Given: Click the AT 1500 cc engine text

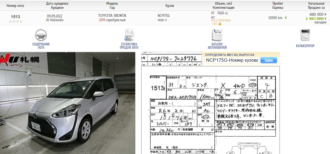Looking at the screenshot, I should (220, 13).
